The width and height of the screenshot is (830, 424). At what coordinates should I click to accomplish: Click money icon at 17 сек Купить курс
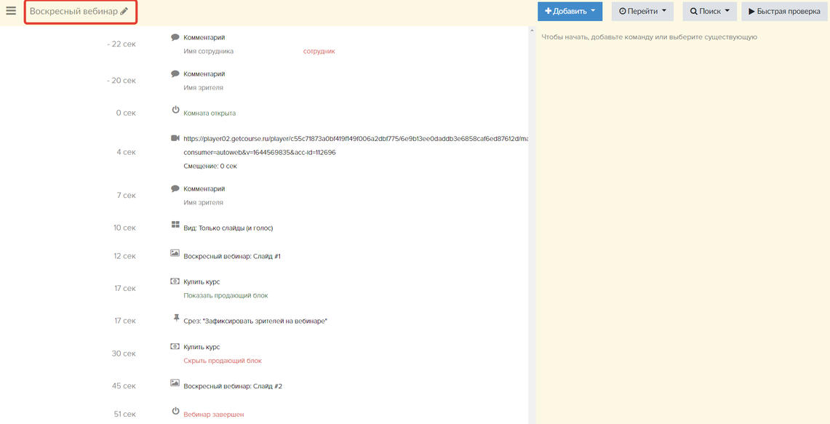(x=175, y=281)
